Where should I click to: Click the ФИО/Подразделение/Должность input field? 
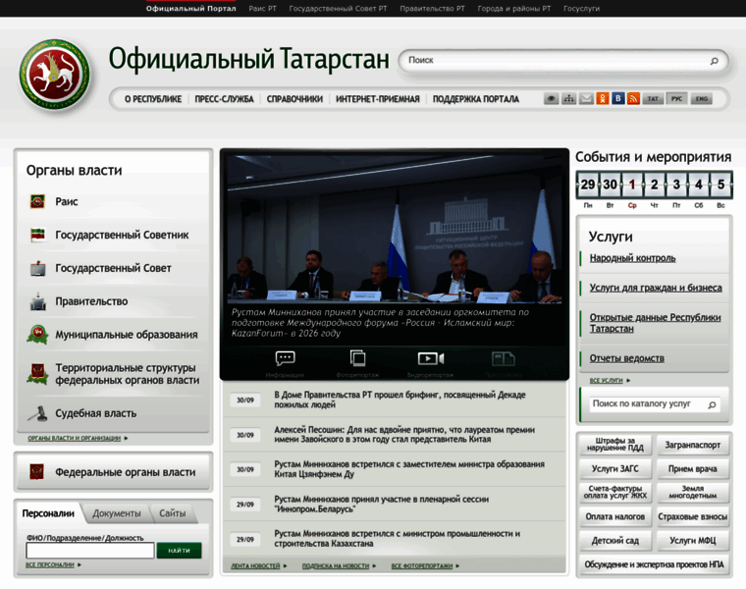90,551
